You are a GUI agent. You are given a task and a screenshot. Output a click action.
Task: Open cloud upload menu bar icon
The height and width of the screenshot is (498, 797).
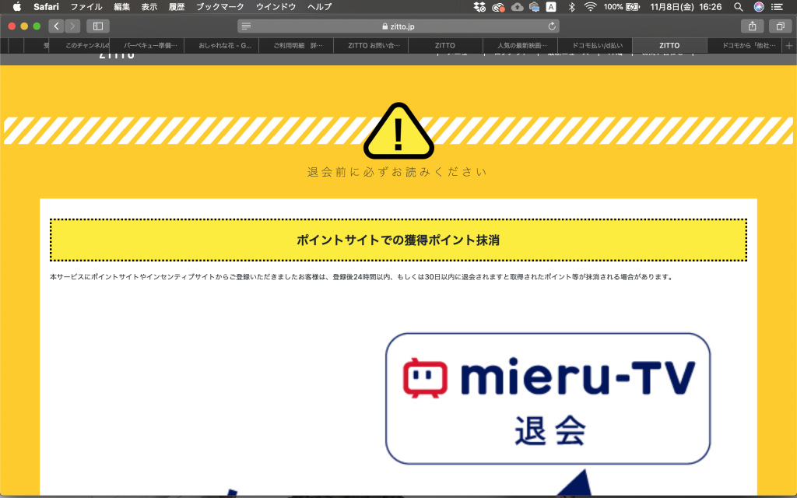[517, 6]
